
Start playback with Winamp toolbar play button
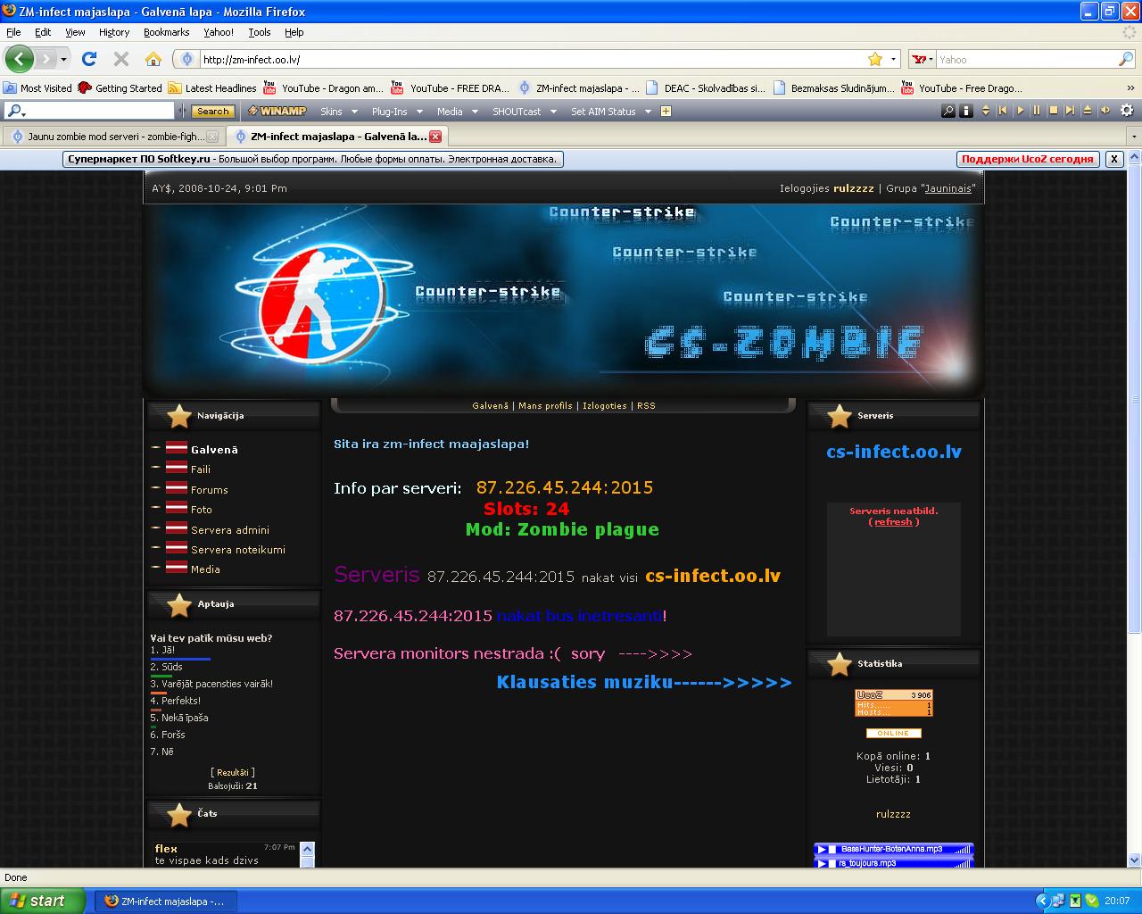(x=1020, y=112)
